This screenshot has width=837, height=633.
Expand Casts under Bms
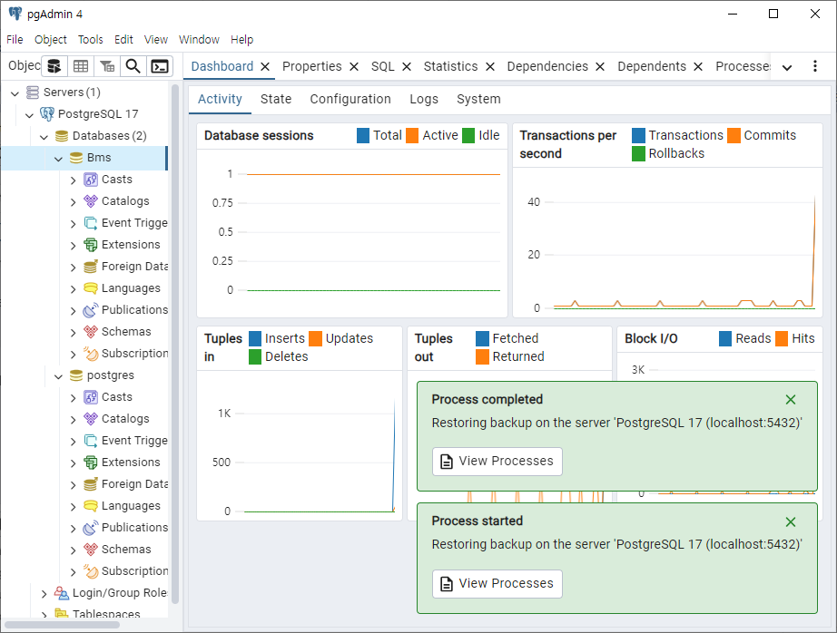[x=74, y=180]
